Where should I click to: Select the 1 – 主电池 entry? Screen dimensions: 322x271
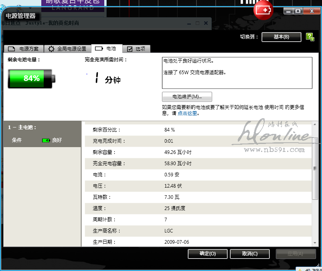[x=22, y=127]
